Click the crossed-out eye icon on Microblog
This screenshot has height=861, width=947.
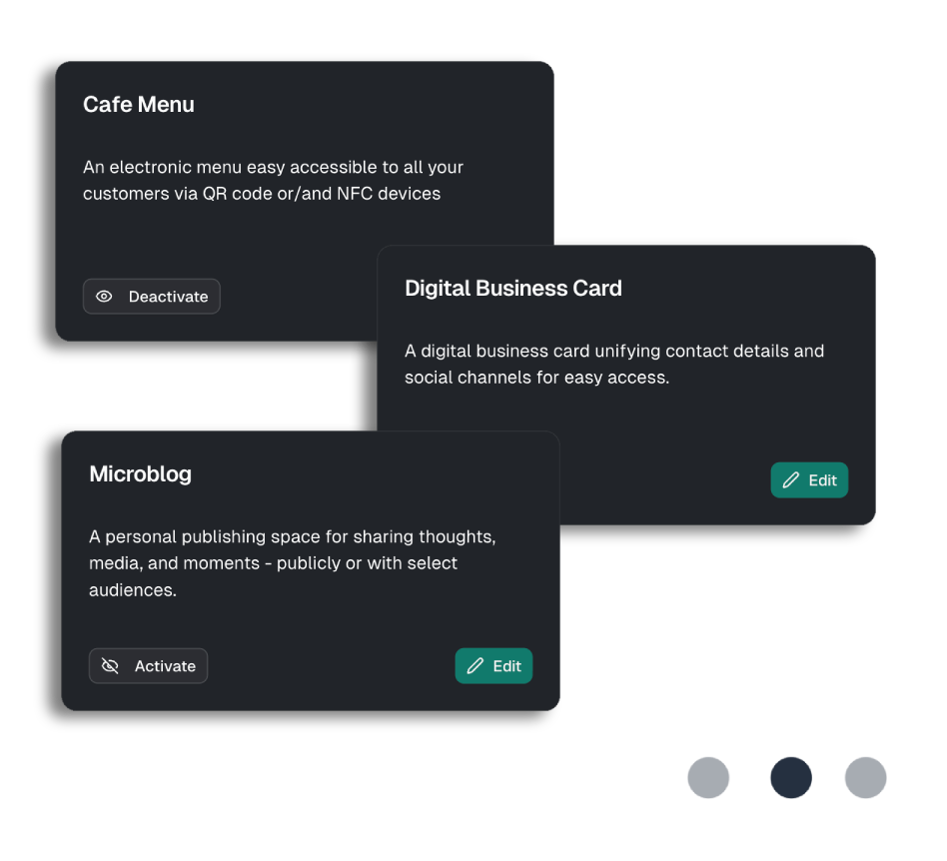pos(110,666)
